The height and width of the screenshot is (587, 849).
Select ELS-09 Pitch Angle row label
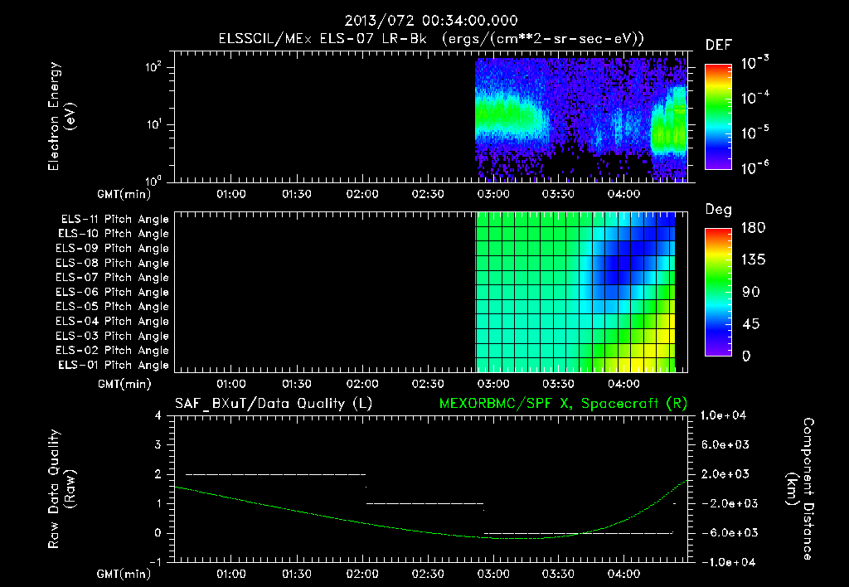113,249
